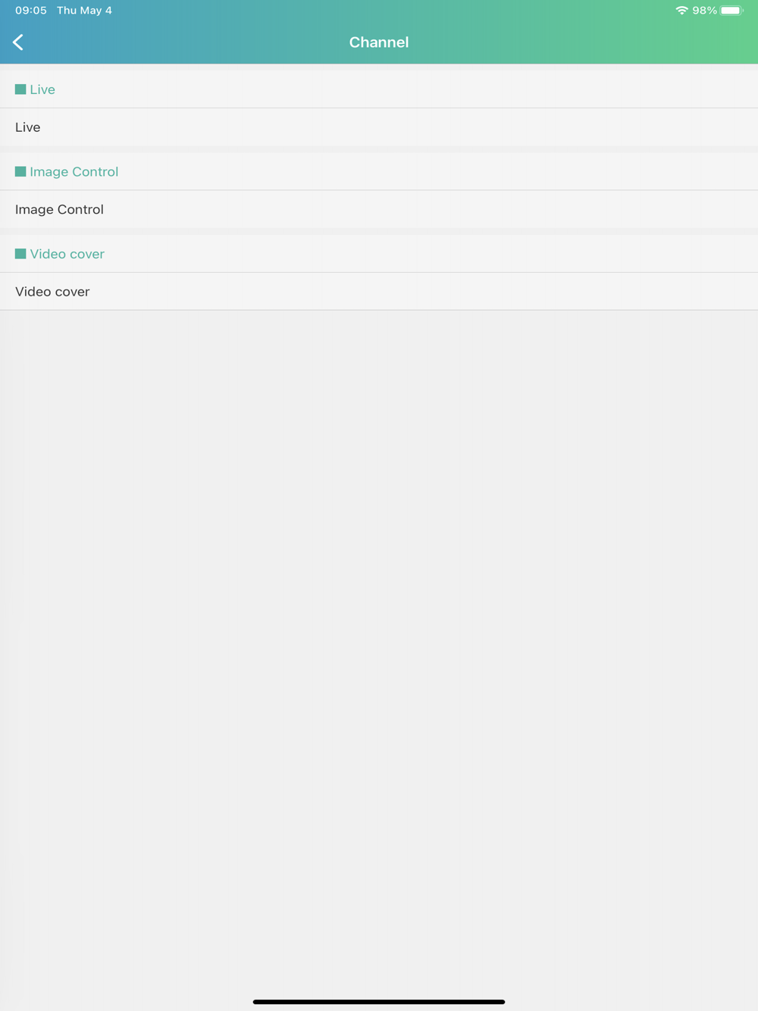
Task: Click the Channel page title
Action: click(379, 42)
